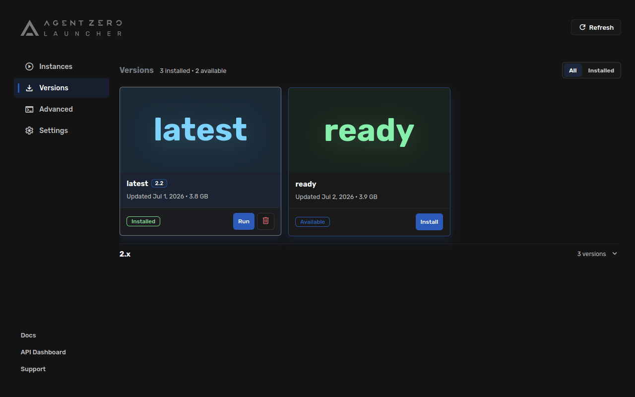
Task: Click the latest version banner image
Action: [200, 130]
